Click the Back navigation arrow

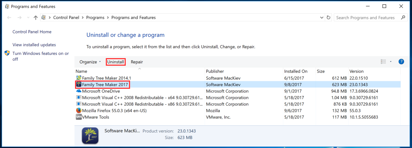pos(9,18)
